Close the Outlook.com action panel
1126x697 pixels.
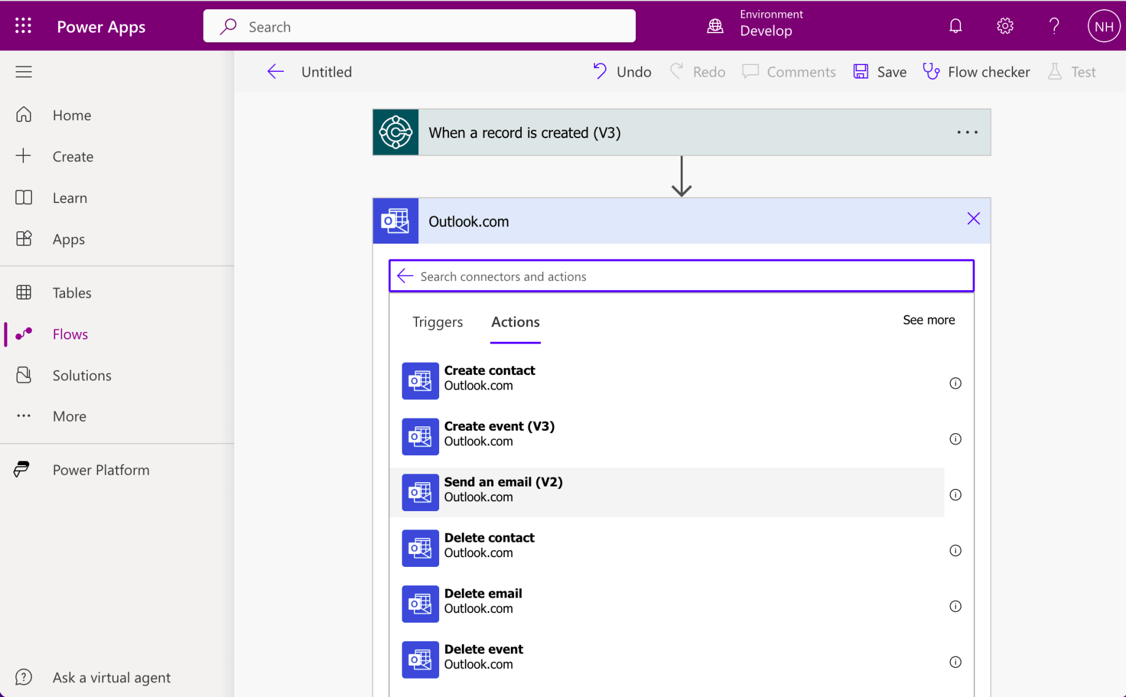tap(973, 219)
